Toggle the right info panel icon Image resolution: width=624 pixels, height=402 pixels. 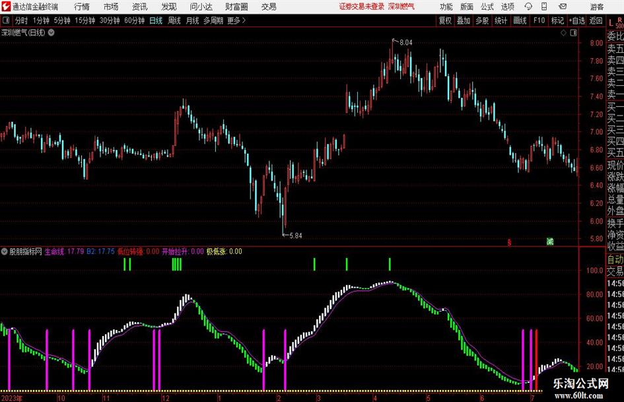(573, 33)
